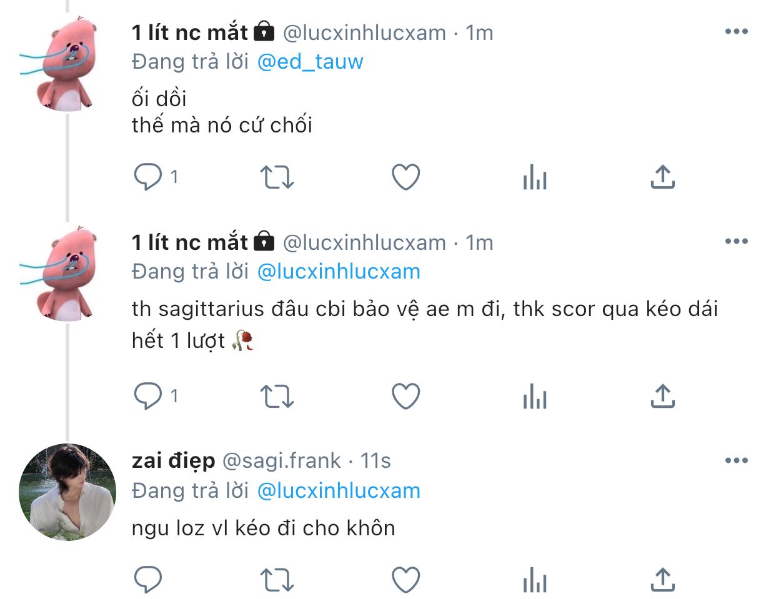Open more options on the 'ối dồi' tweet
This screenshot has height=599, width=776.
(736, 32)
